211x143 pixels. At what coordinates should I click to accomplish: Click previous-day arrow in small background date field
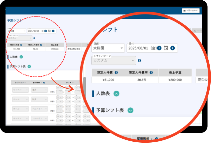click(x=46, y=31)
